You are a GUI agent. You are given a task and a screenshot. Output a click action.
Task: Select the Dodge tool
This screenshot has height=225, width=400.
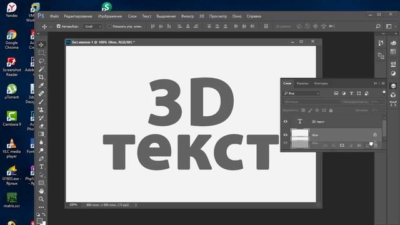pyautogui.click(x=41, y=151)
